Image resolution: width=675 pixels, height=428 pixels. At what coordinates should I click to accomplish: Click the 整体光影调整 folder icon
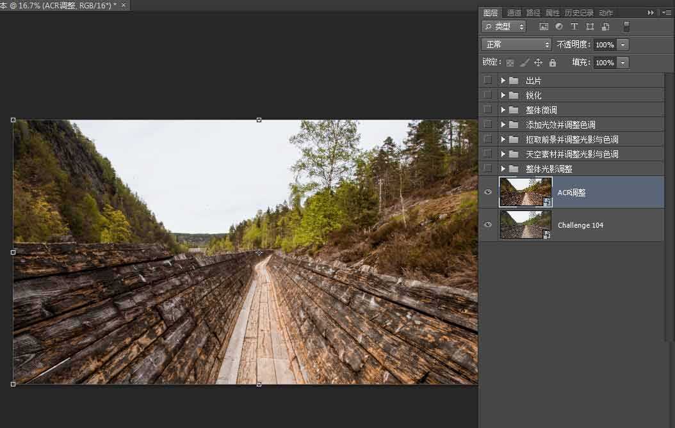514,168
